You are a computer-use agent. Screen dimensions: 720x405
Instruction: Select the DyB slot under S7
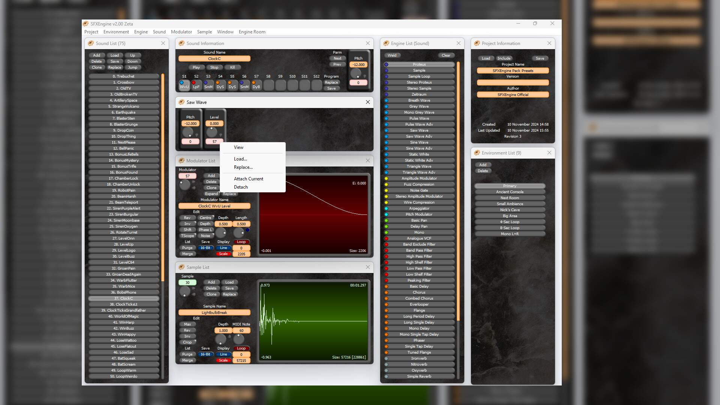[x=256, y=85]
